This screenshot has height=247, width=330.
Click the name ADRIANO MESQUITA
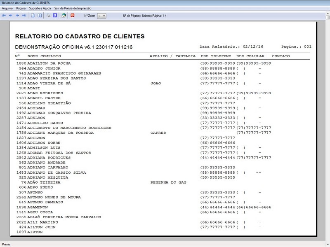48,177
